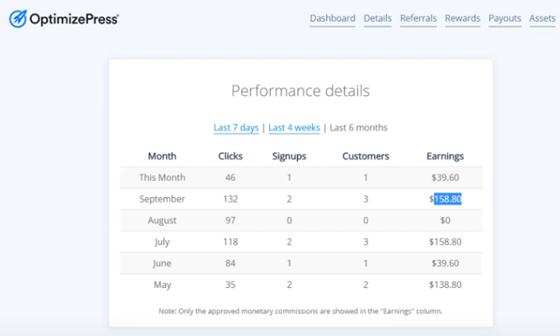Click the 46 clicks value
560x336 pixels.
pyautogui.click(x=231, y=177)
